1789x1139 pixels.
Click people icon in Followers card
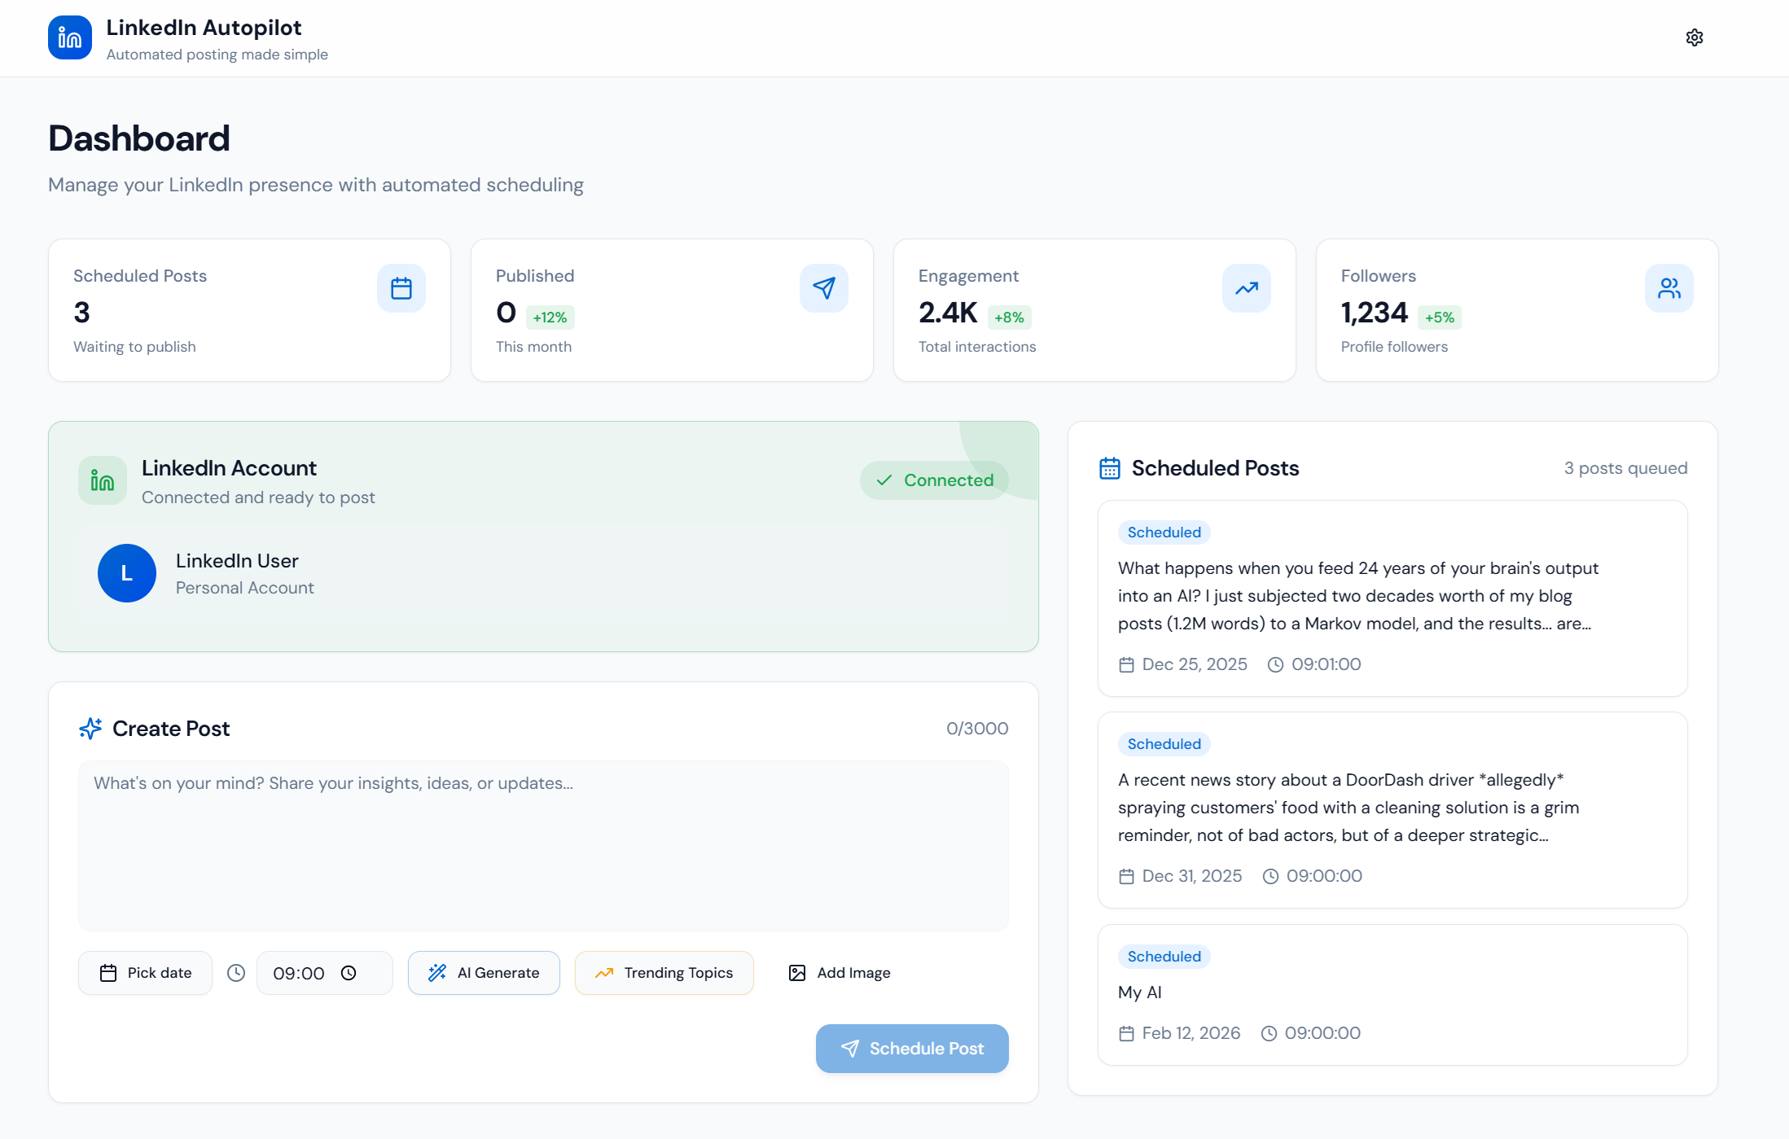(x=1669, y=288)
